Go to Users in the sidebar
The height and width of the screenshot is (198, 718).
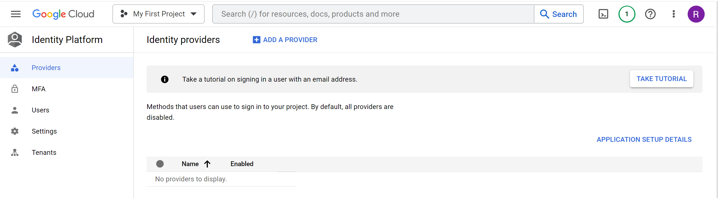pos(67,110)
